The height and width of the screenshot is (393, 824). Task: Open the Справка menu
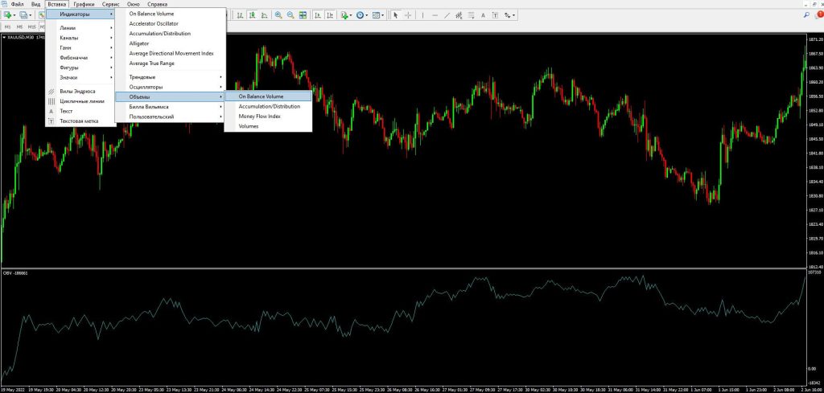click(157, 4)
